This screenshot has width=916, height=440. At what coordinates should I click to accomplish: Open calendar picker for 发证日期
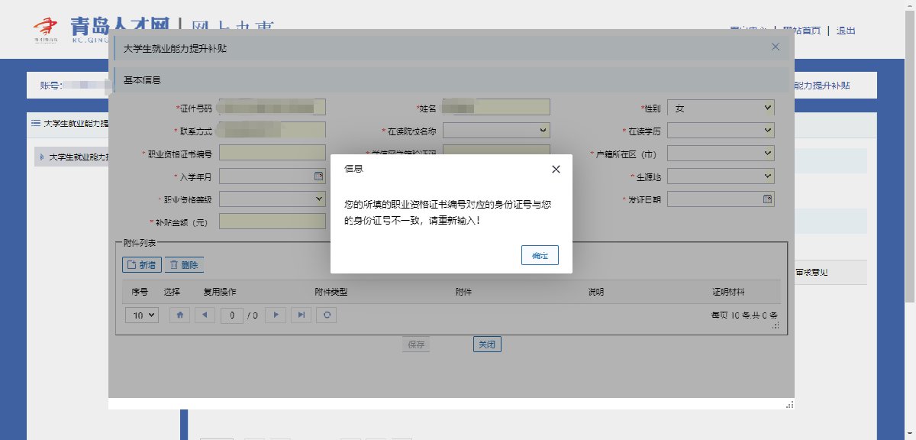(x=767, y=199)
